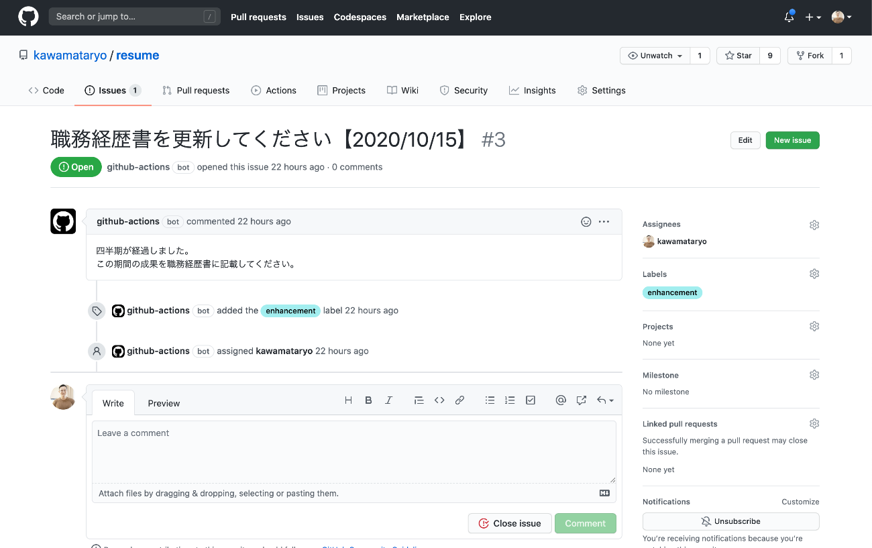Switch to the Wiki tab
The height and width of the screenshot is (548, 872).
[x=402, y=91]
